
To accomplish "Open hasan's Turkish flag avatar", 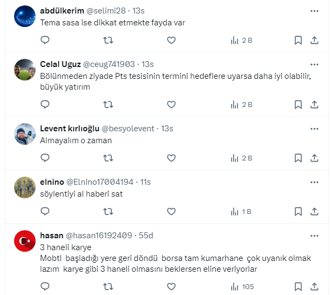I will [24, 241].
